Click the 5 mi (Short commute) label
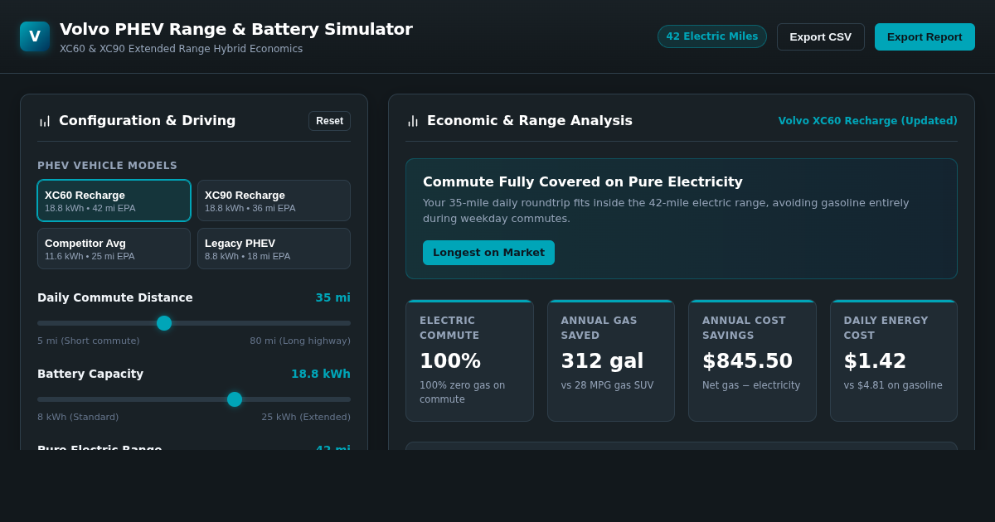This screenshot has width=995, height=522. click(x=89, y=341)
